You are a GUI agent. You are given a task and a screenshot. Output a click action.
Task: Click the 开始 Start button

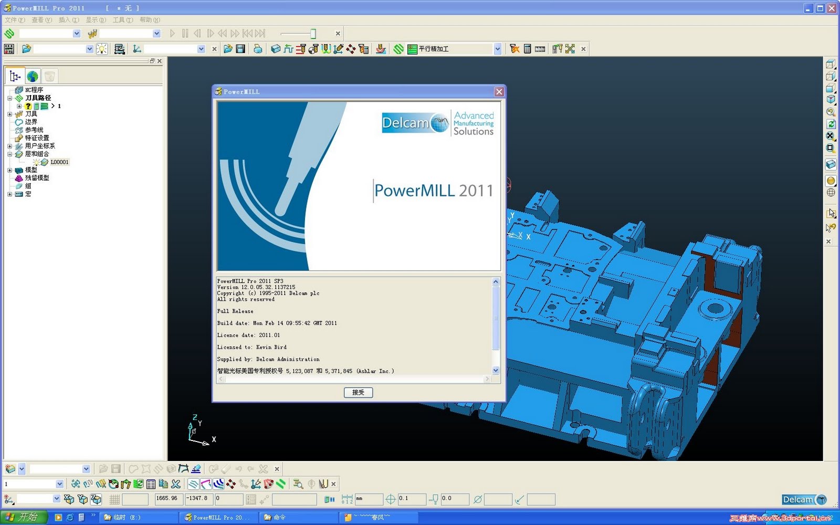click(23, 518)
